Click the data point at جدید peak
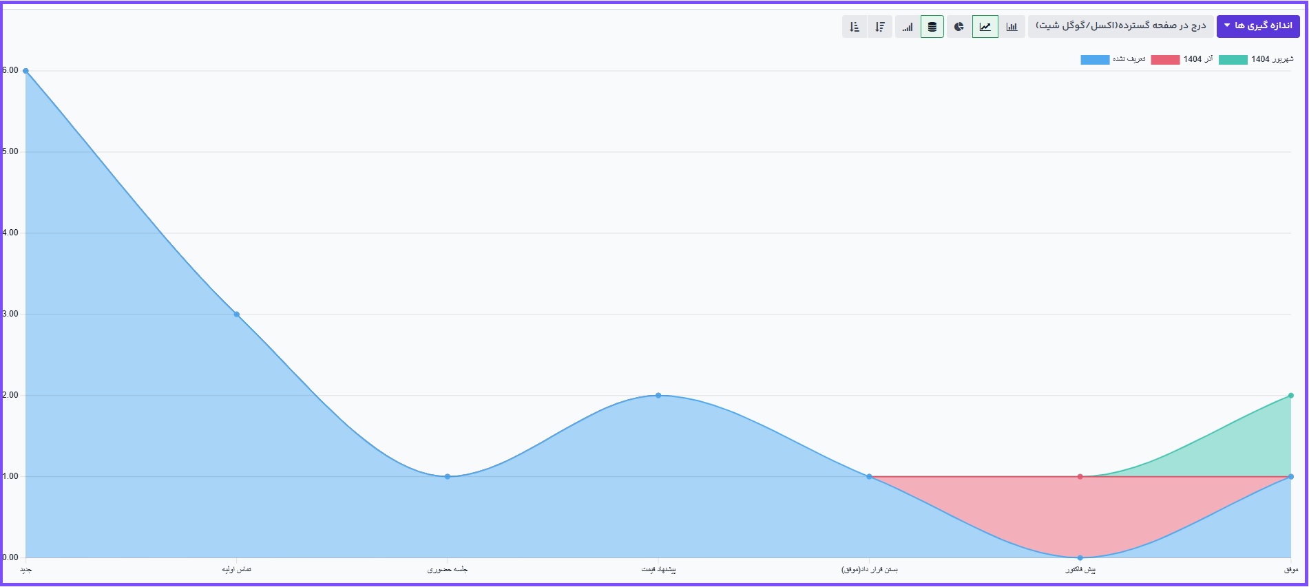This screenshot has width=1309, height=587. tap(25, 71)
